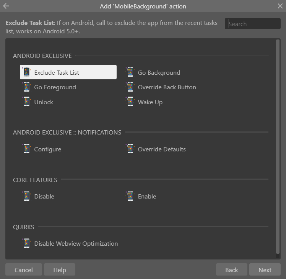The width and height of the screenshot is (286, 279).
Task: Click the vertical scrollbar of the action list
Action: [278, 147]
